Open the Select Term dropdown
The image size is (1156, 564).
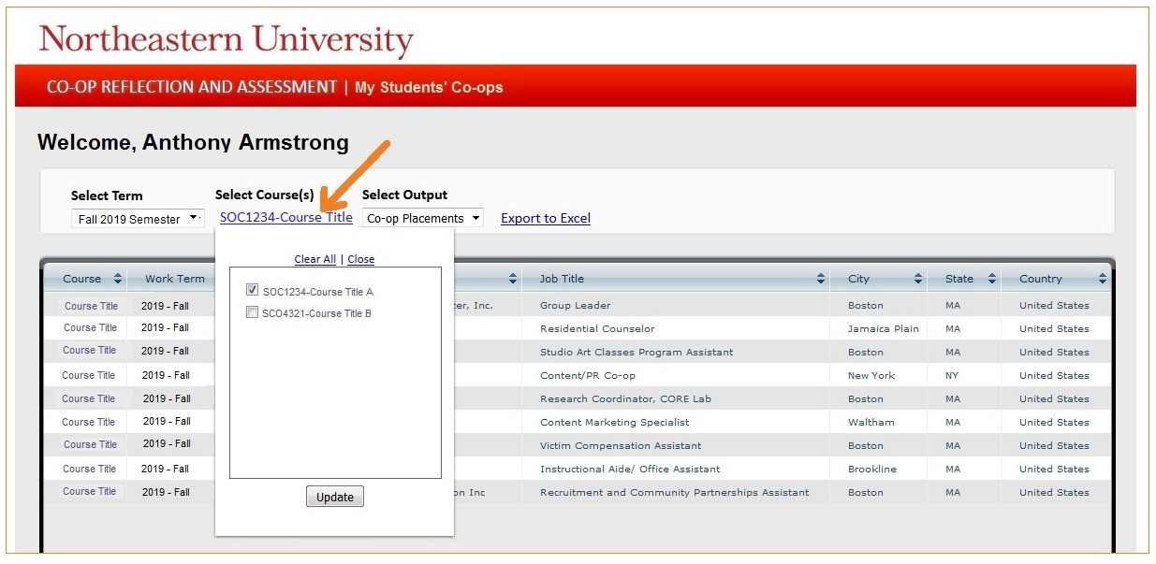[x=138, y=219]
